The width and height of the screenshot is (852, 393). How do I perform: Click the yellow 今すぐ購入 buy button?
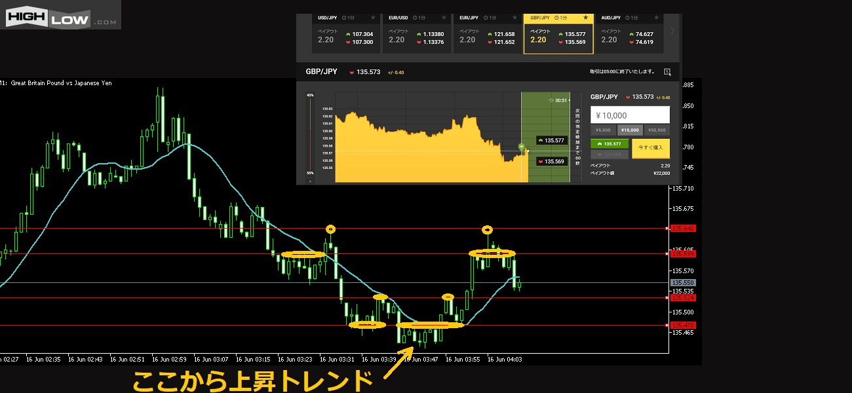pos(650,148)
